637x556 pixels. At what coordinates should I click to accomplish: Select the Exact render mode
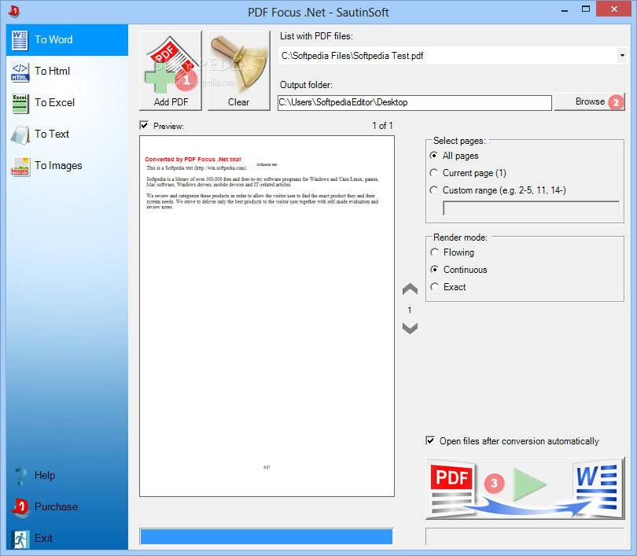(x=435, y=287)
